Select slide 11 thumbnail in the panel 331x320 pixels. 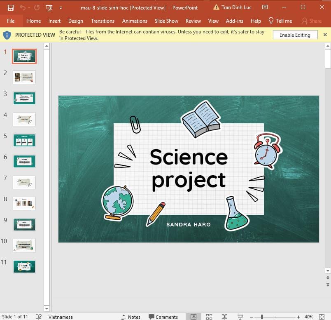pos(24,266)
